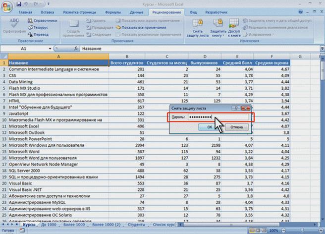Viewport: 325px width, 234px height.
Task: Open the Name Box dropdown arrow
Action: [50, 49]
